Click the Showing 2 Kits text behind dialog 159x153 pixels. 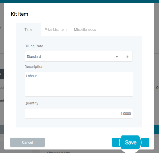coord(58,151)
